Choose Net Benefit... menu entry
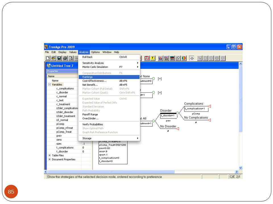 109,85
